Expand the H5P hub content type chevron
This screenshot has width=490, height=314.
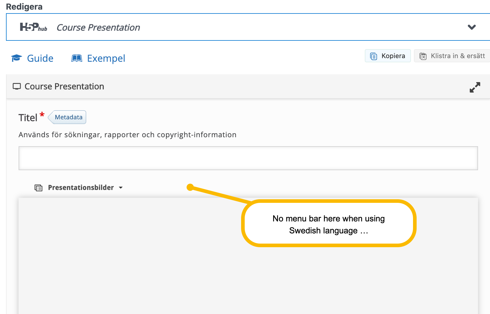click(472, 27)
